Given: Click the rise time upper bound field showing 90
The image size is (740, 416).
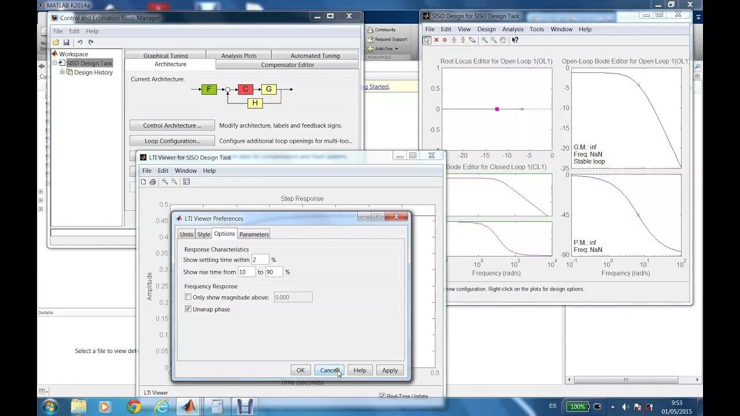Looking at the screenshot, I should [274, 272].
